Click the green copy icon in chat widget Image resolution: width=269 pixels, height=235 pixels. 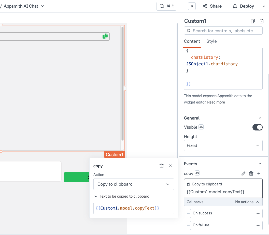pyautogui.click(x=105, y=36)
